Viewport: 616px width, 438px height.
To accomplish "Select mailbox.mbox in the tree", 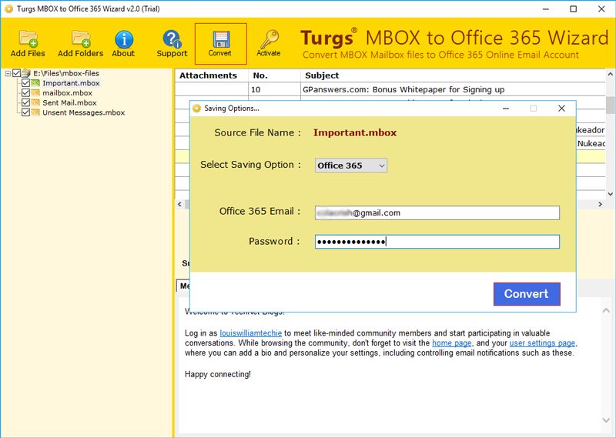I will 68,92.
